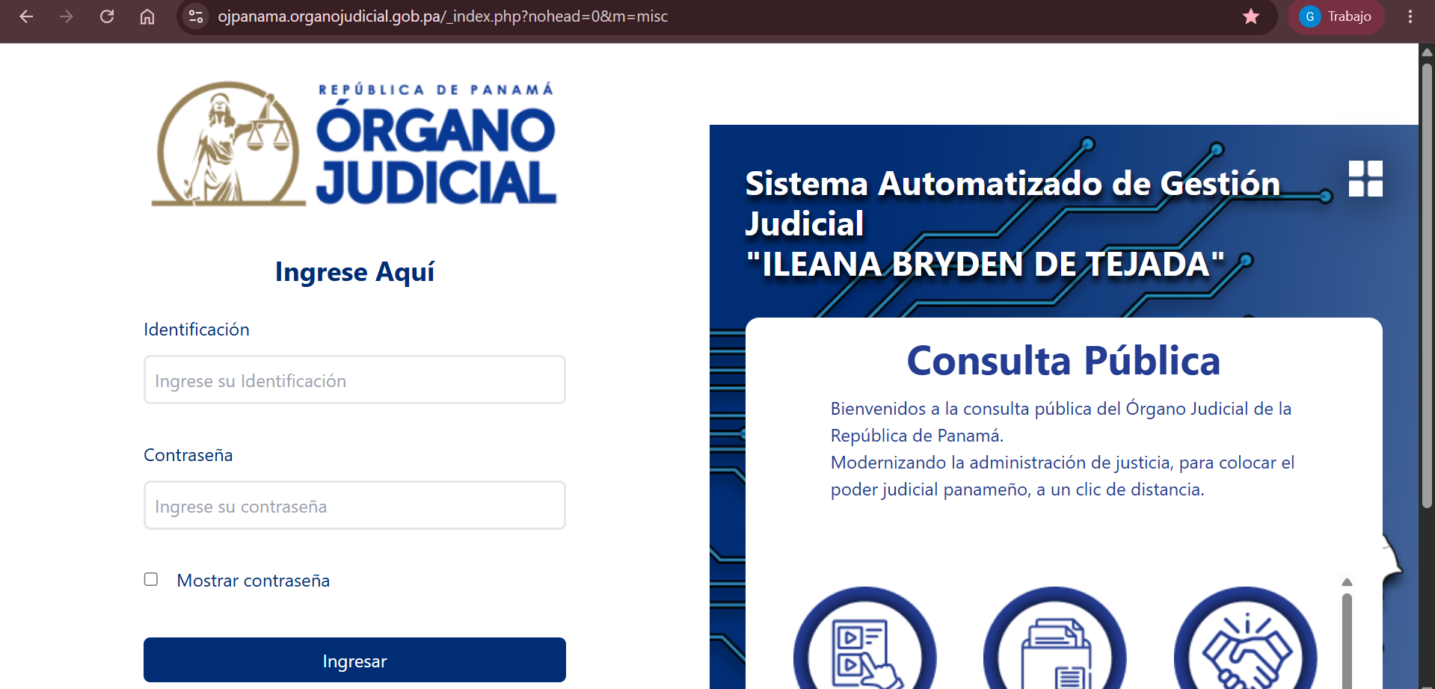Click the 'Identificación' field label
Screen dimensions: 1435x689
point(197,330)
